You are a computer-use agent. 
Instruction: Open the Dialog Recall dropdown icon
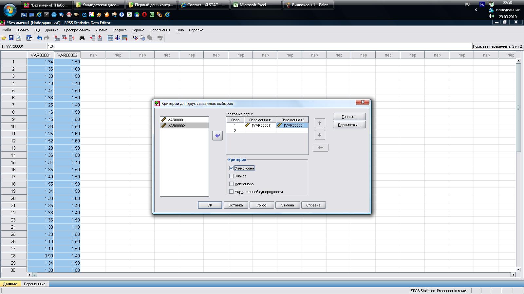coord(29,38)
